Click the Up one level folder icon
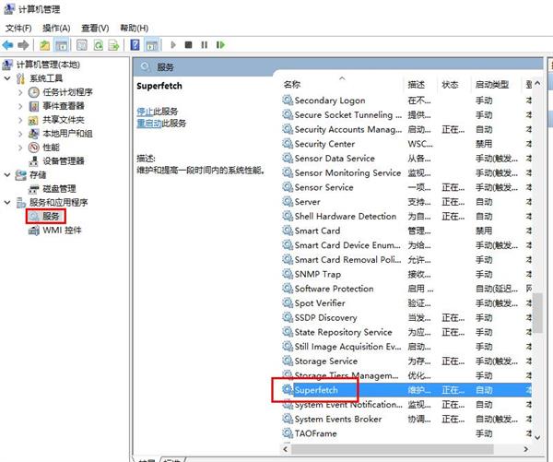This screenshot has width=553, height=462. (45, 45)
